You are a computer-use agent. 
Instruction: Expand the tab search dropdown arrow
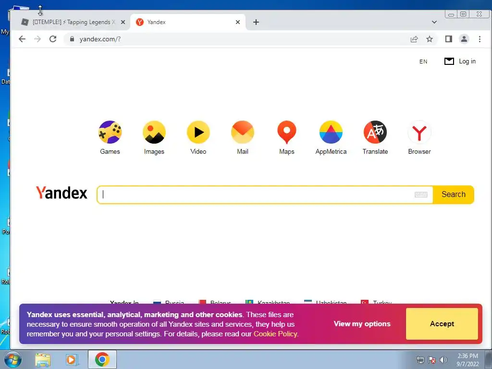[434, 22]
